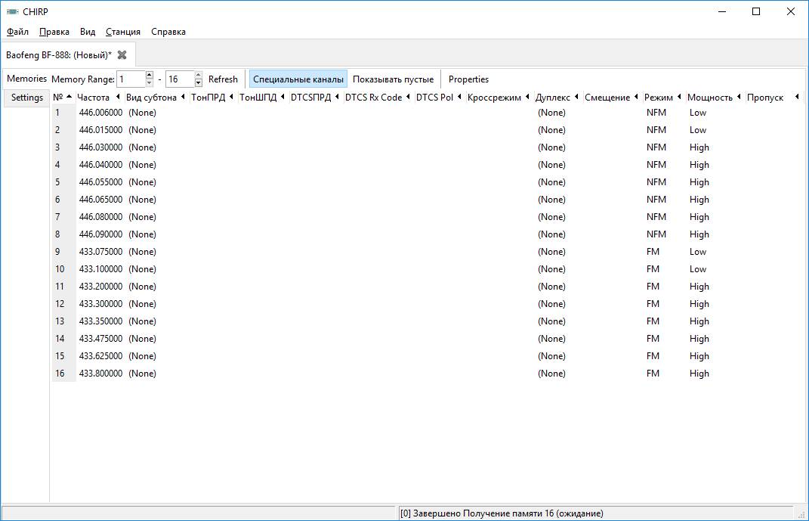Click arrow beside ТонШПД column header
The height and width of the screenshot is (521, 809).
283,97
